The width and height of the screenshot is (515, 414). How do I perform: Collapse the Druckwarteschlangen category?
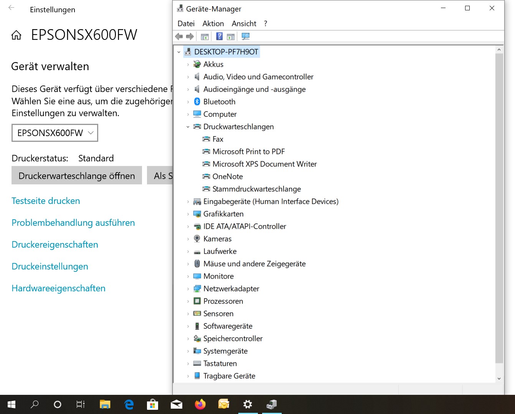pos(188,127)
